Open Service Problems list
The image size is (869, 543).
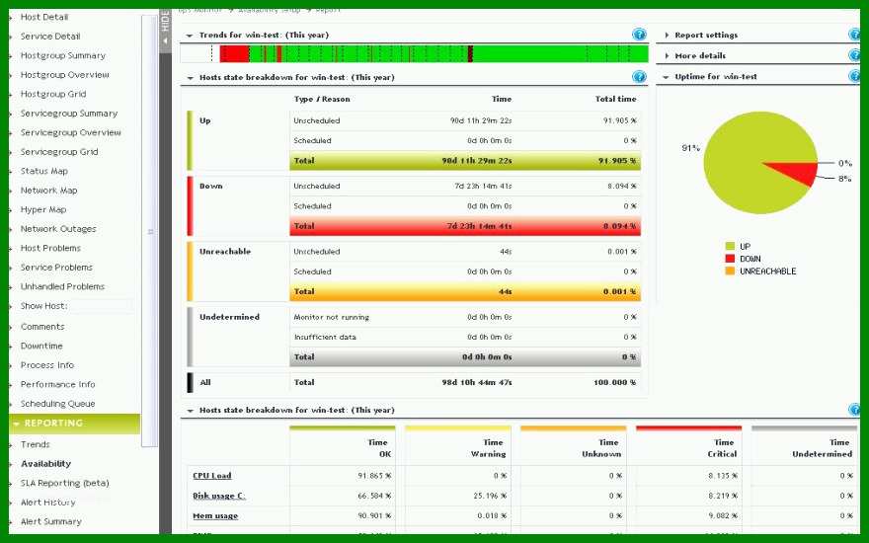point(56,268)
